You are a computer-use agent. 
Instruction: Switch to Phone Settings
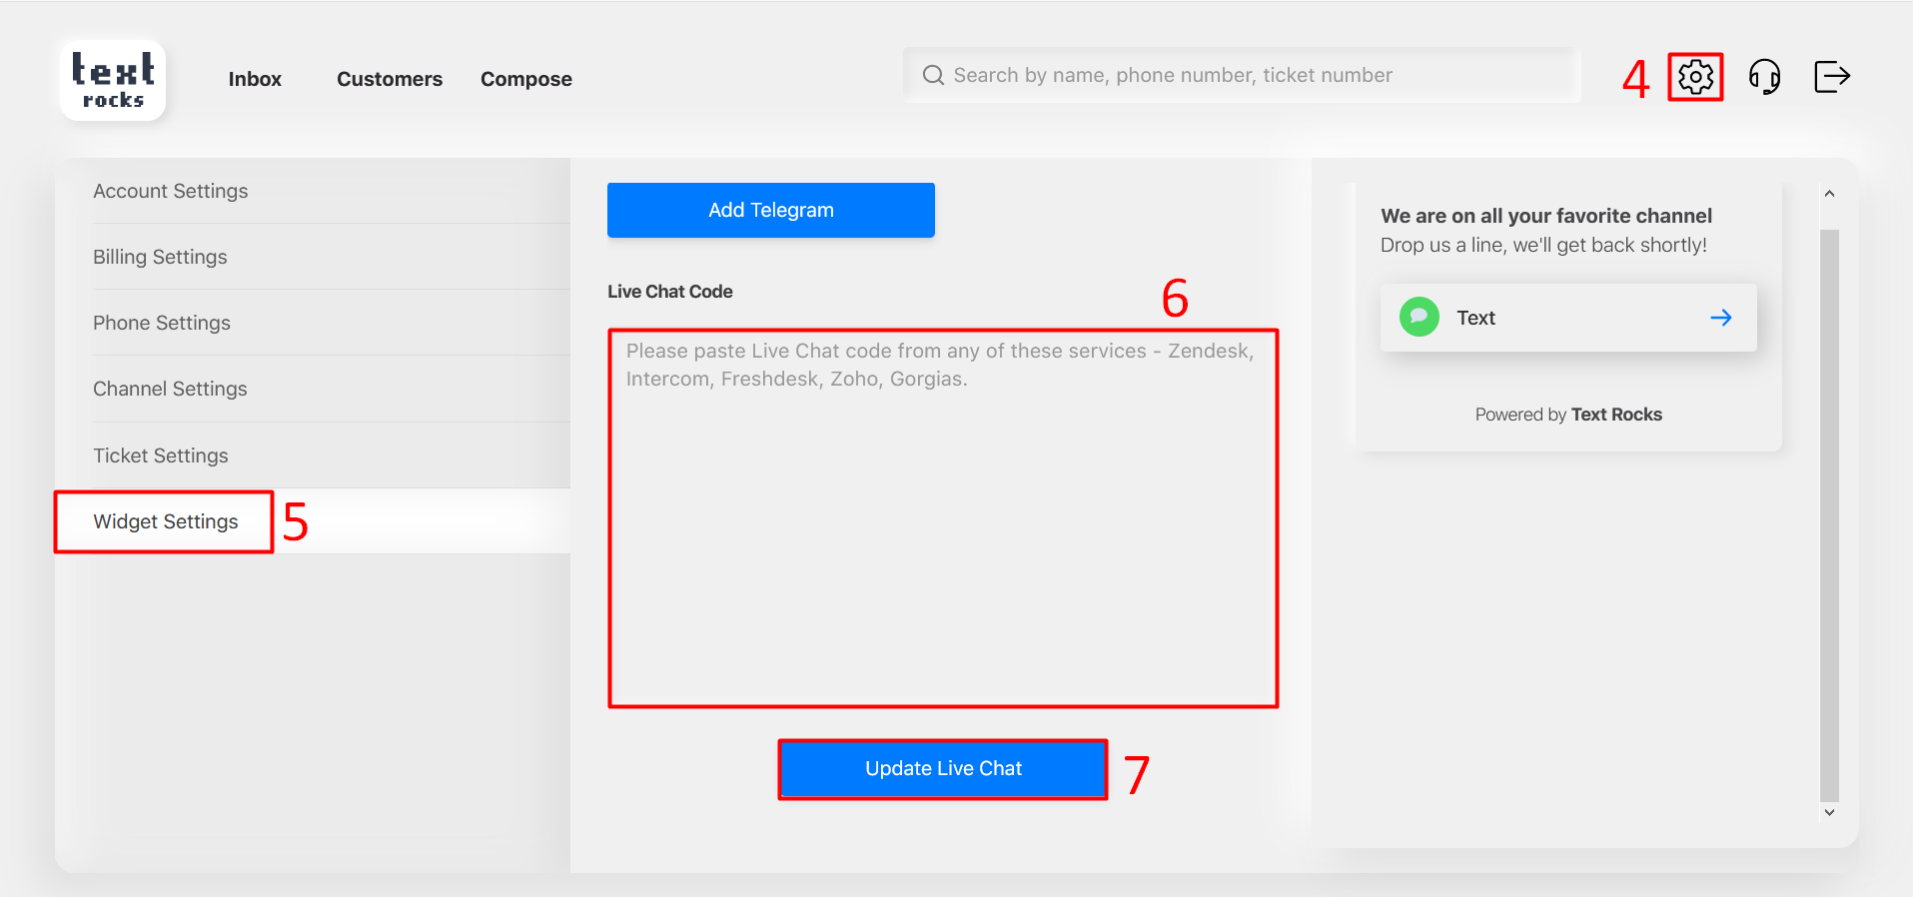pos(162,323)
